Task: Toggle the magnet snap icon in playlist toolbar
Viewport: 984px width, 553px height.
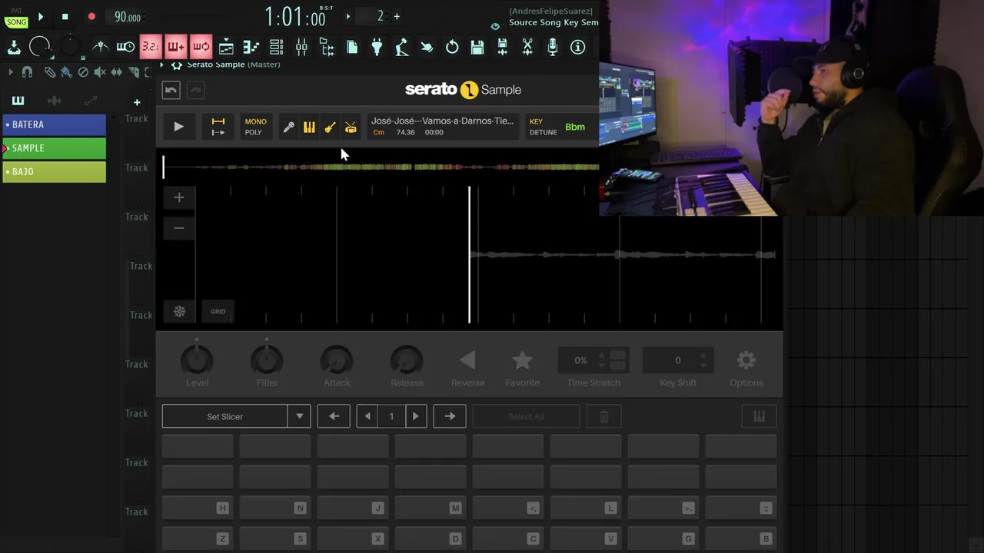Action: pos(27,72)
